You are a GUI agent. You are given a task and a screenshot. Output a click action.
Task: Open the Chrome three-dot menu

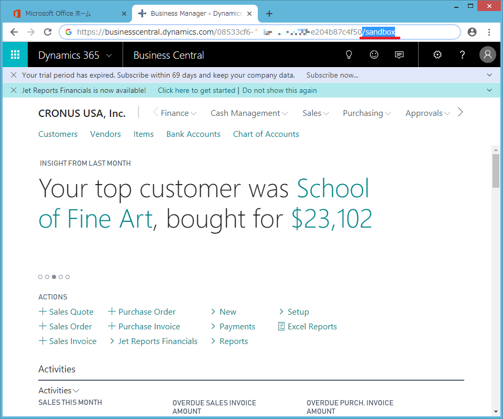click(x=489, y=32)
